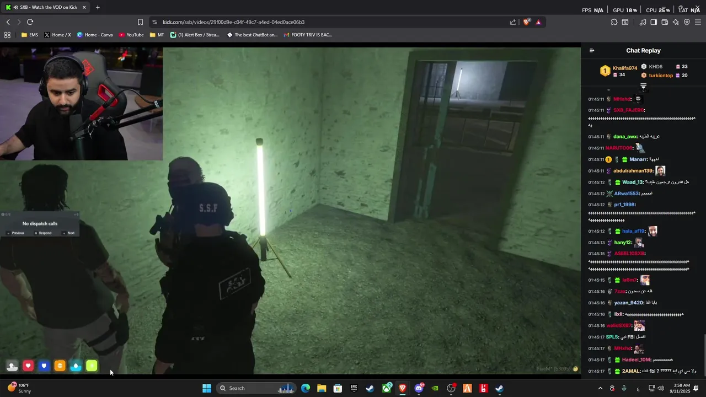Image resolution: width=706 pixels, height=397 pixels.
Task: Click the blue shield armor HUD icon
Action: pos(44,366)
